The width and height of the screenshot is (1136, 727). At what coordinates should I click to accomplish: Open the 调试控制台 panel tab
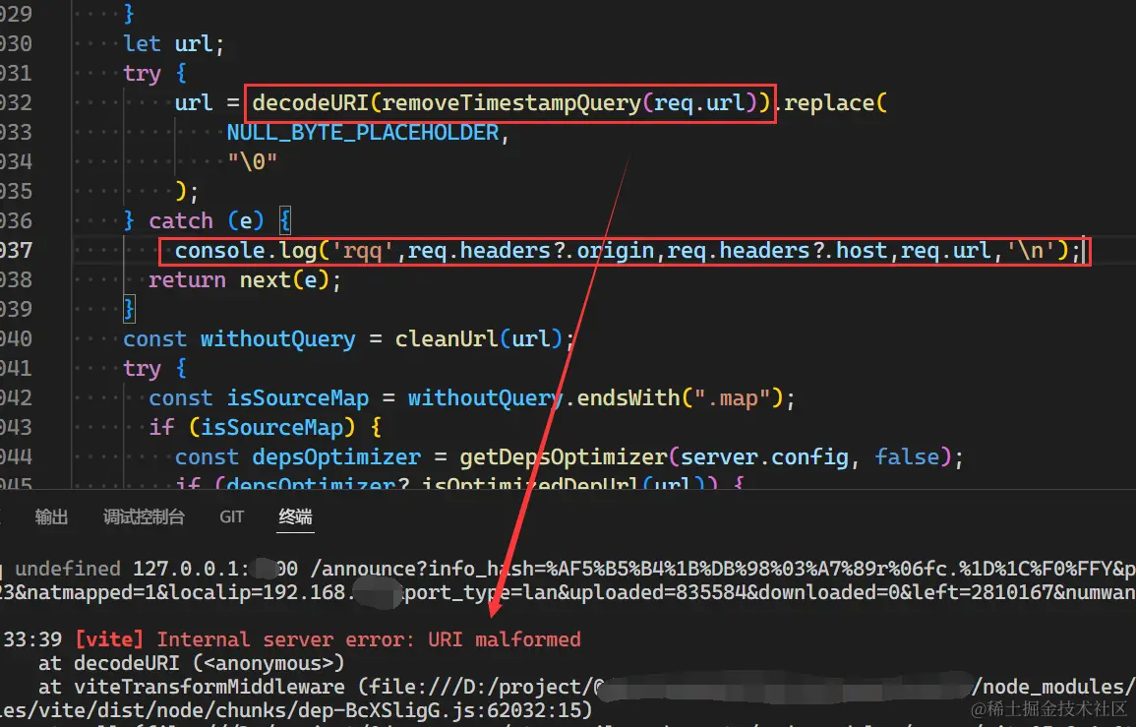(144, 516)
